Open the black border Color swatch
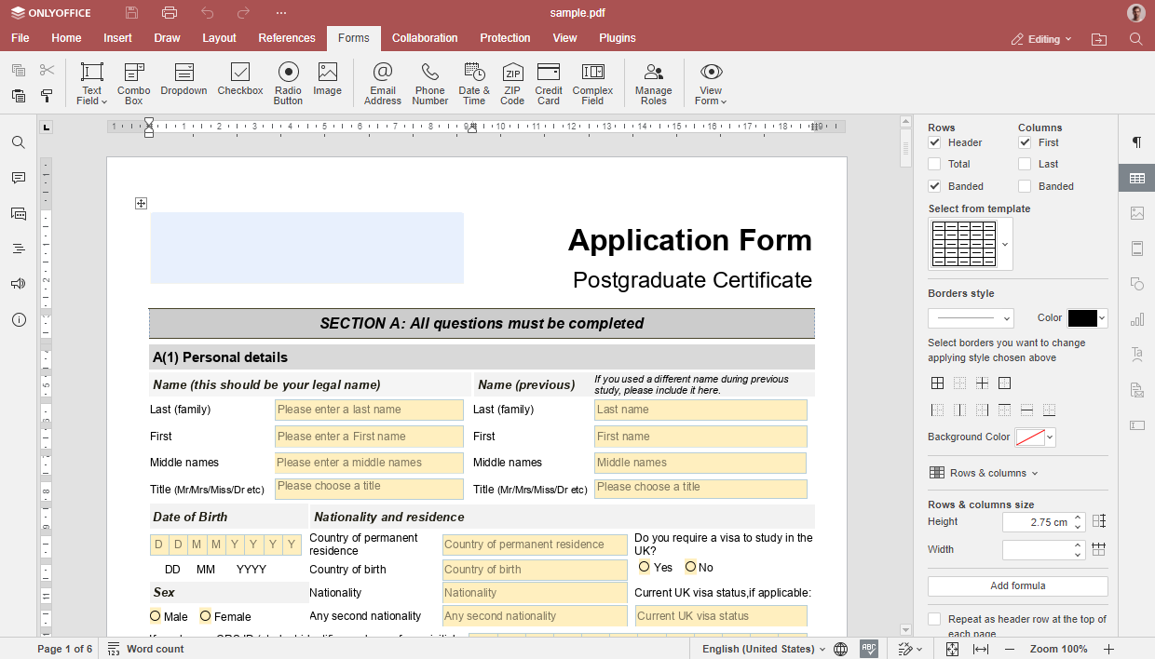Image resolution: width=1155 pixels, height=659 pixels. 1087,318
